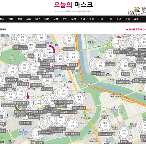
Task: Click the green-ringed pharmacy marker
Action: pyautogui.click(x=21, y=105)
